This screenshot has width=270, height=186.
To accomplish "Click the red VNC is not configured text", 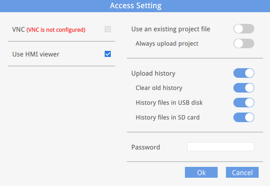I will (56, 30).
